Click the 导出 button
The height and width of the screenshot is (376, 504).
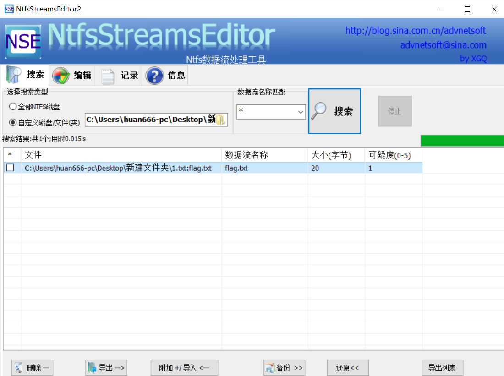click(106, 368)
